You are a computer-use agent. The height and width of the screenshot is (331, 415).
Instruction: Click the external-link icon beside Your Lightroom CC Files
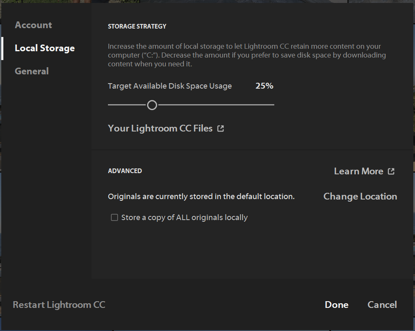coord(221,129)
